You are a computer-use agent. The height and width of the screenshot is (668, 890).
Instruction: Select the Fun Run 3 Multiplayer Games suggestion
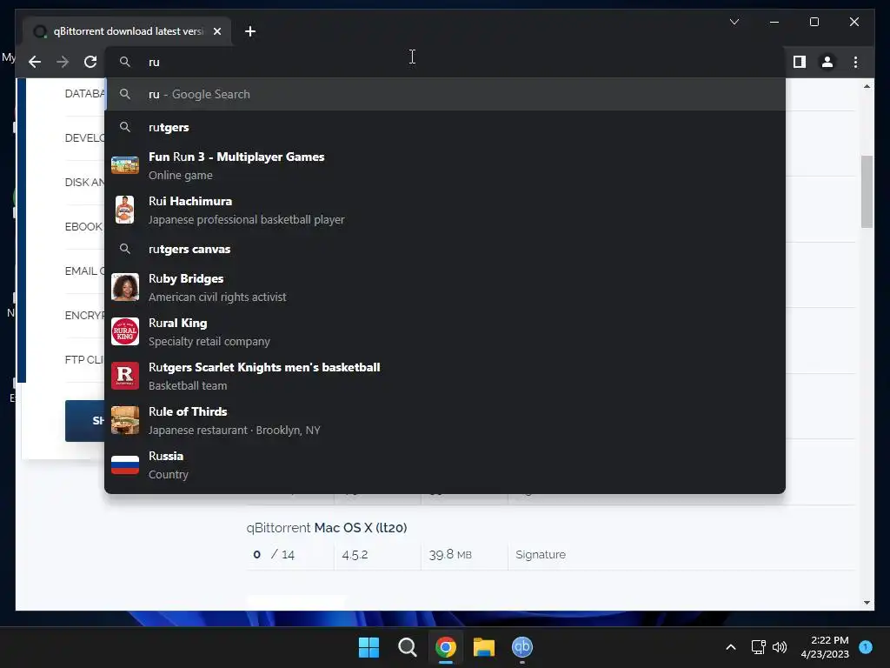tap(445, 165)
